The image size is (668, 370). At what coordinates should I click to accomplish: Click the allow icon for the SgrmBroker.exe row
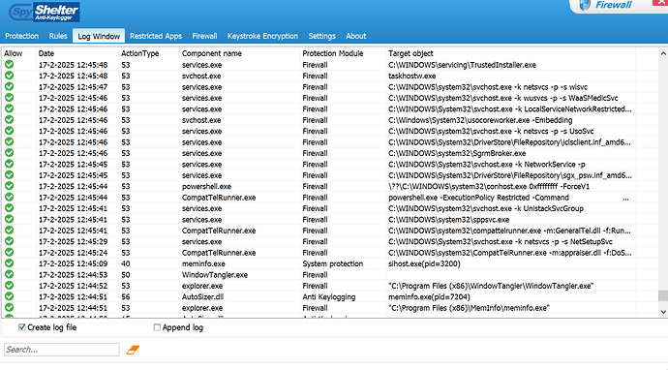pyautogui.click(x=9, y=153)
